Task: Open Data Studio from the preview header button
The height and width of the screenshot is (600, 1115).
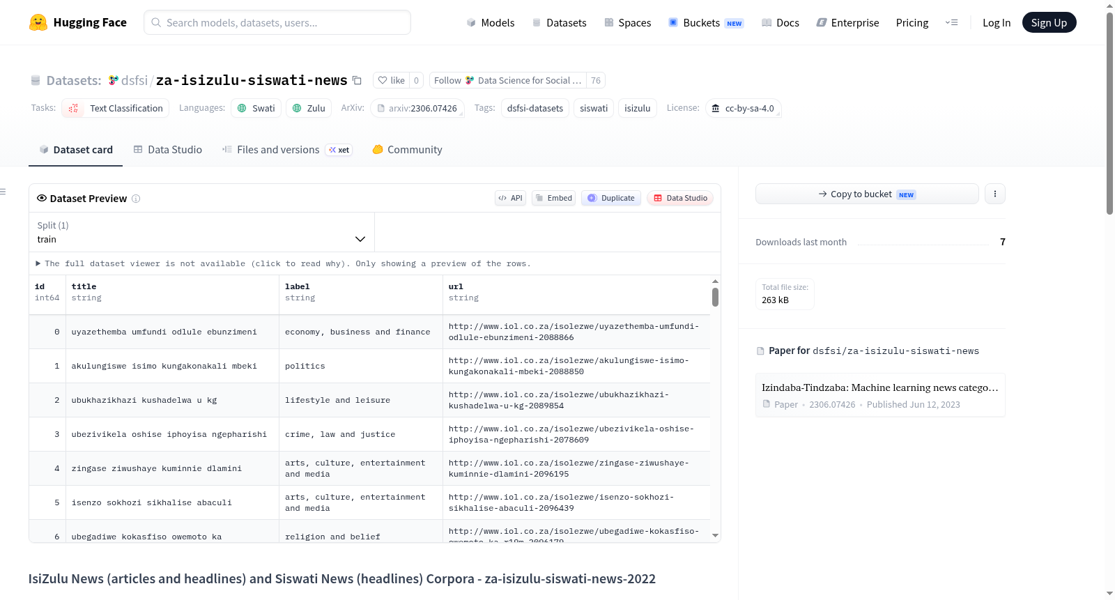Action: (x=680, y=198)
